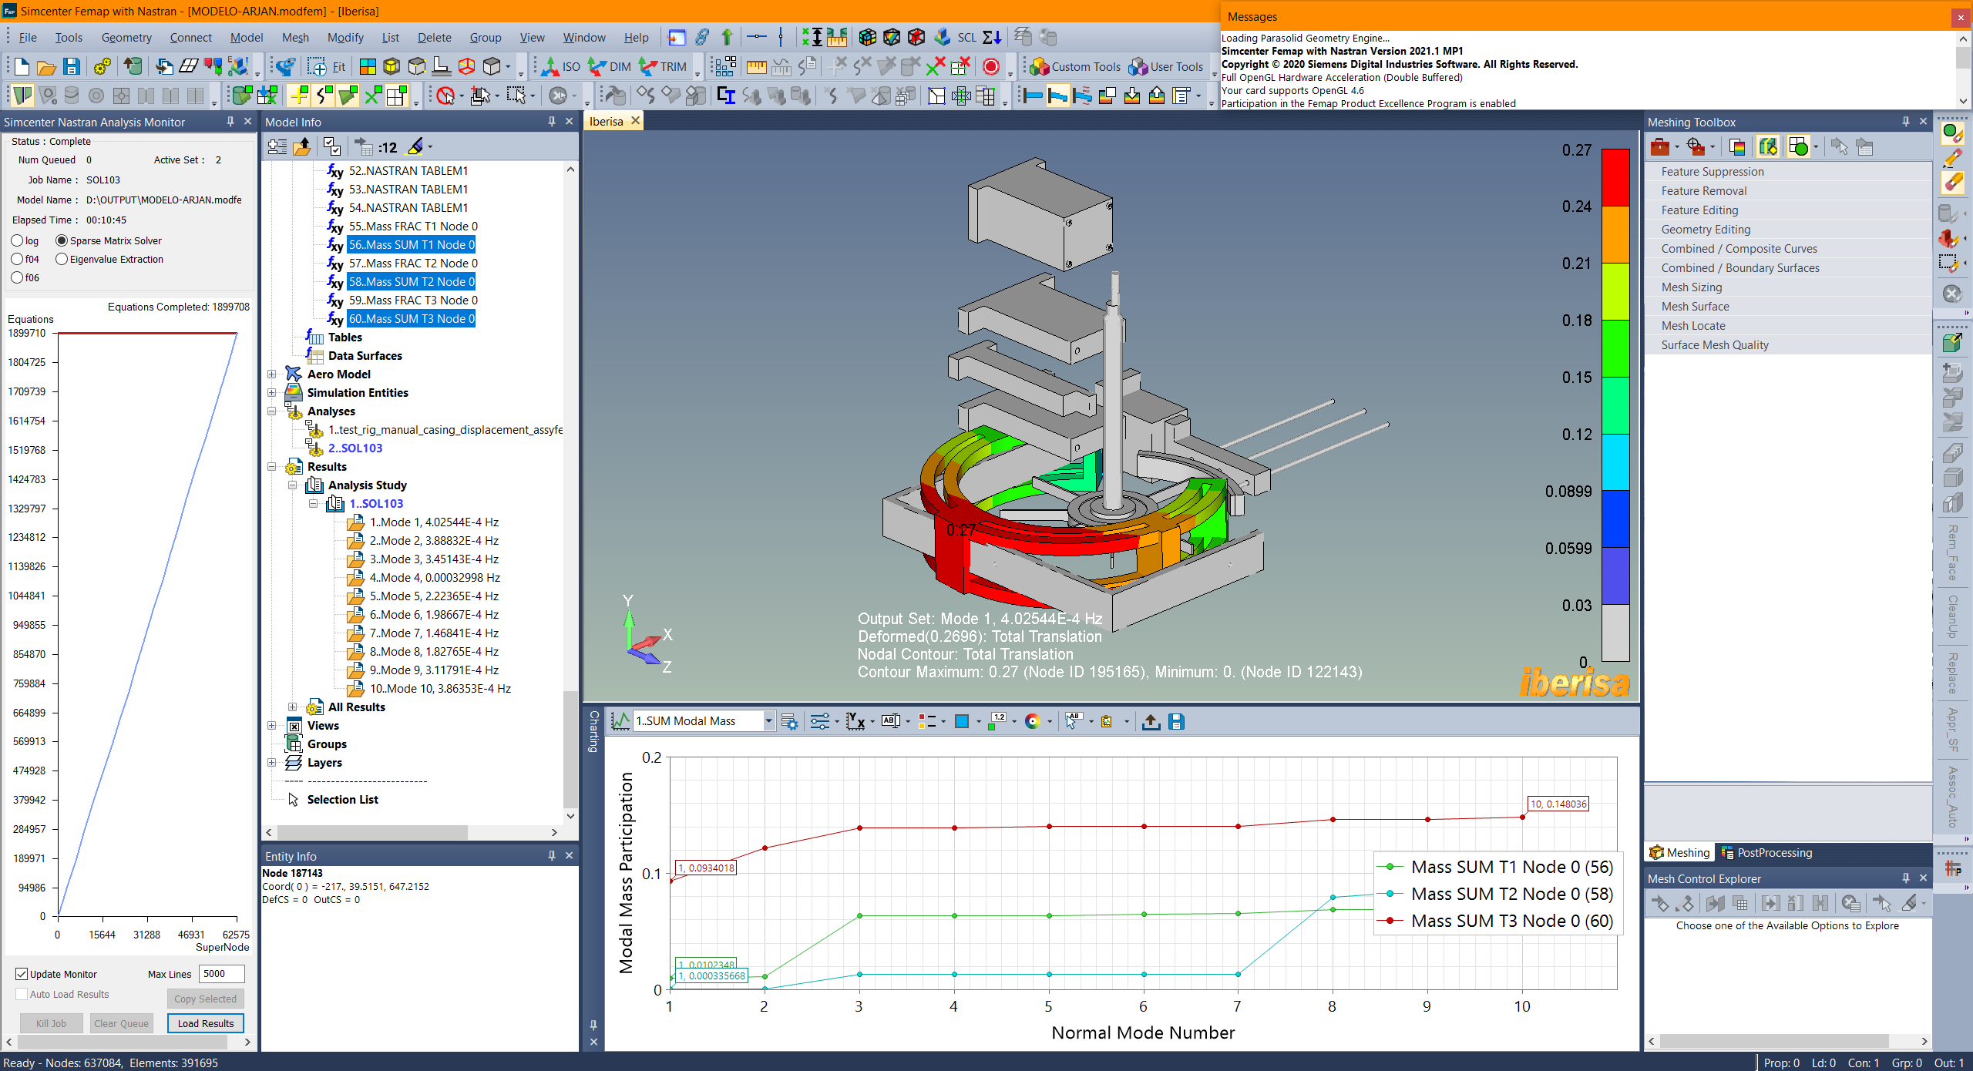Save the model with the floppy disk icon
Viewport: 1973px width, 1071px height.
pyautogui.click(x=71, y=67)
